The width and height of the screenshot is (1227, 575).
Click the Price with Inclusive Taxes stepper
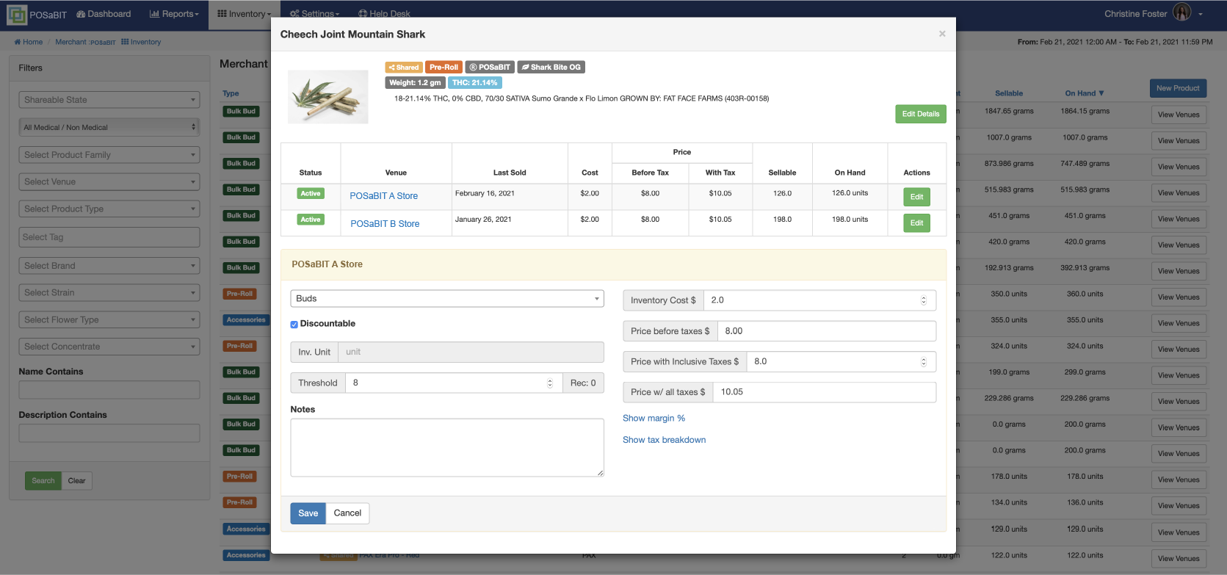[x=924, y=361]
